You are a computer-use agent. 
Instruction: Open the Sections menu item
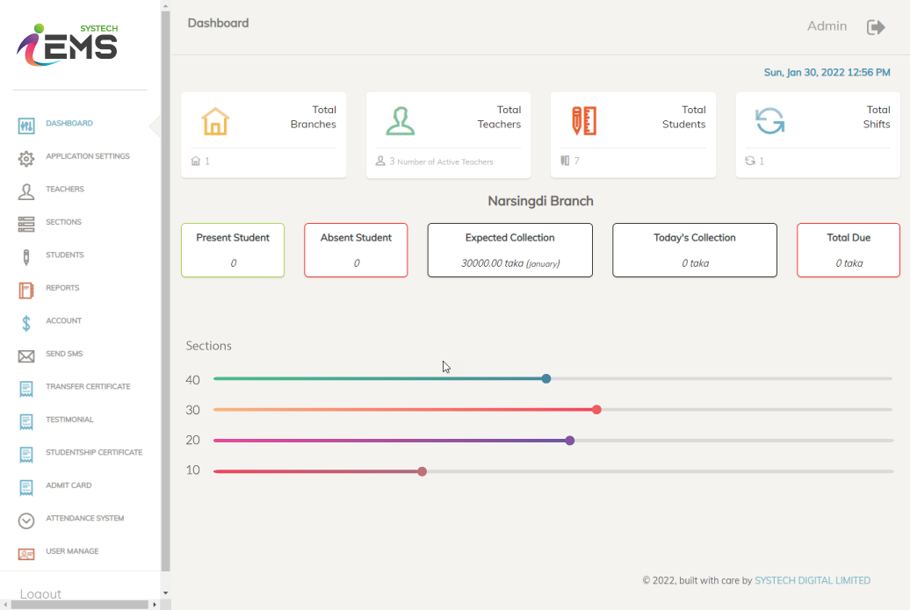63,223
